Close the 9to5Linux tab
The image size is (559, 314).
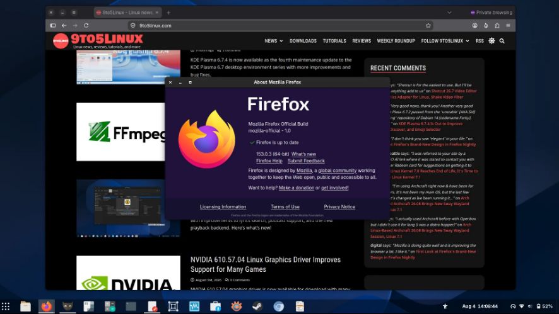(157, 13)
